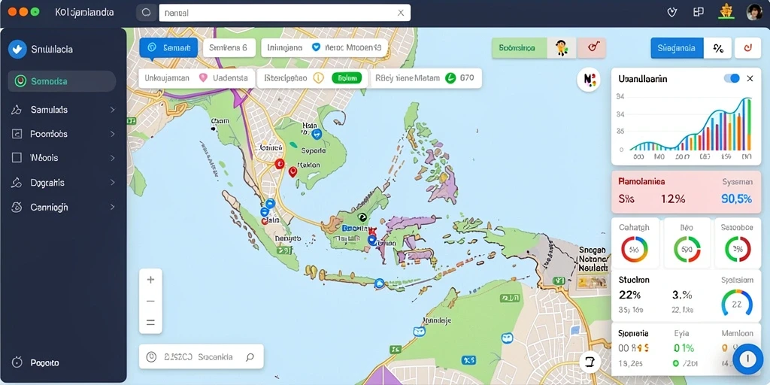
Task: Click the Memloon heading in the bottom card
Action: 737,333
